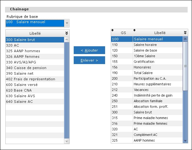Expand right list column options chevron
Viewport: 192px width, 150px height.
coord(185,33)
